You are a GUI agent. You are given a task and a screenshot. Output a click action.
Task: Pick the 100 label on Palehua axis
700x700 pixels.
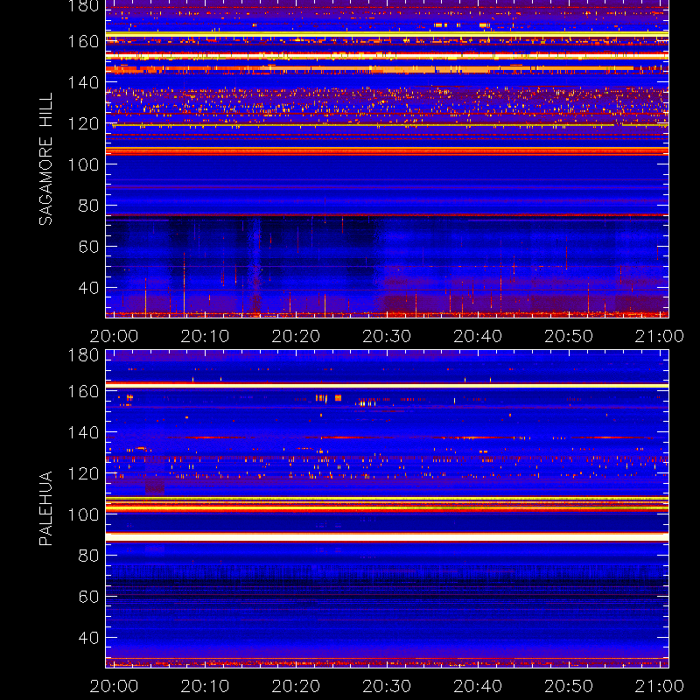83,514
